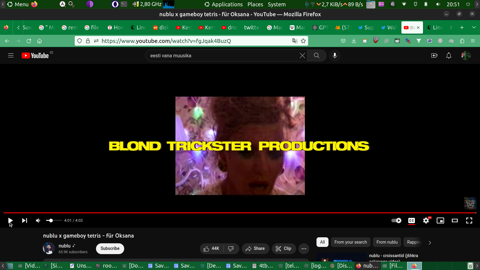Share the video
This screenshot has width=480, height=270.
click(x=255, y=248)
